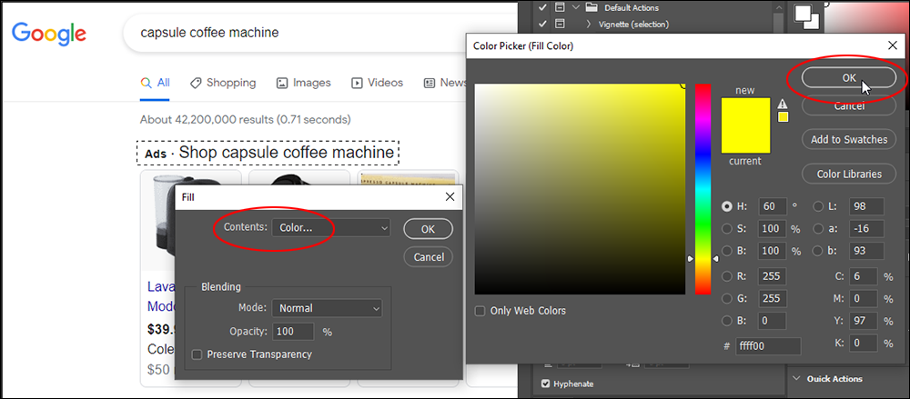This screenshot has width=910, height=399.
Task: Click the K black percentage field
Action: click(863, 344)
